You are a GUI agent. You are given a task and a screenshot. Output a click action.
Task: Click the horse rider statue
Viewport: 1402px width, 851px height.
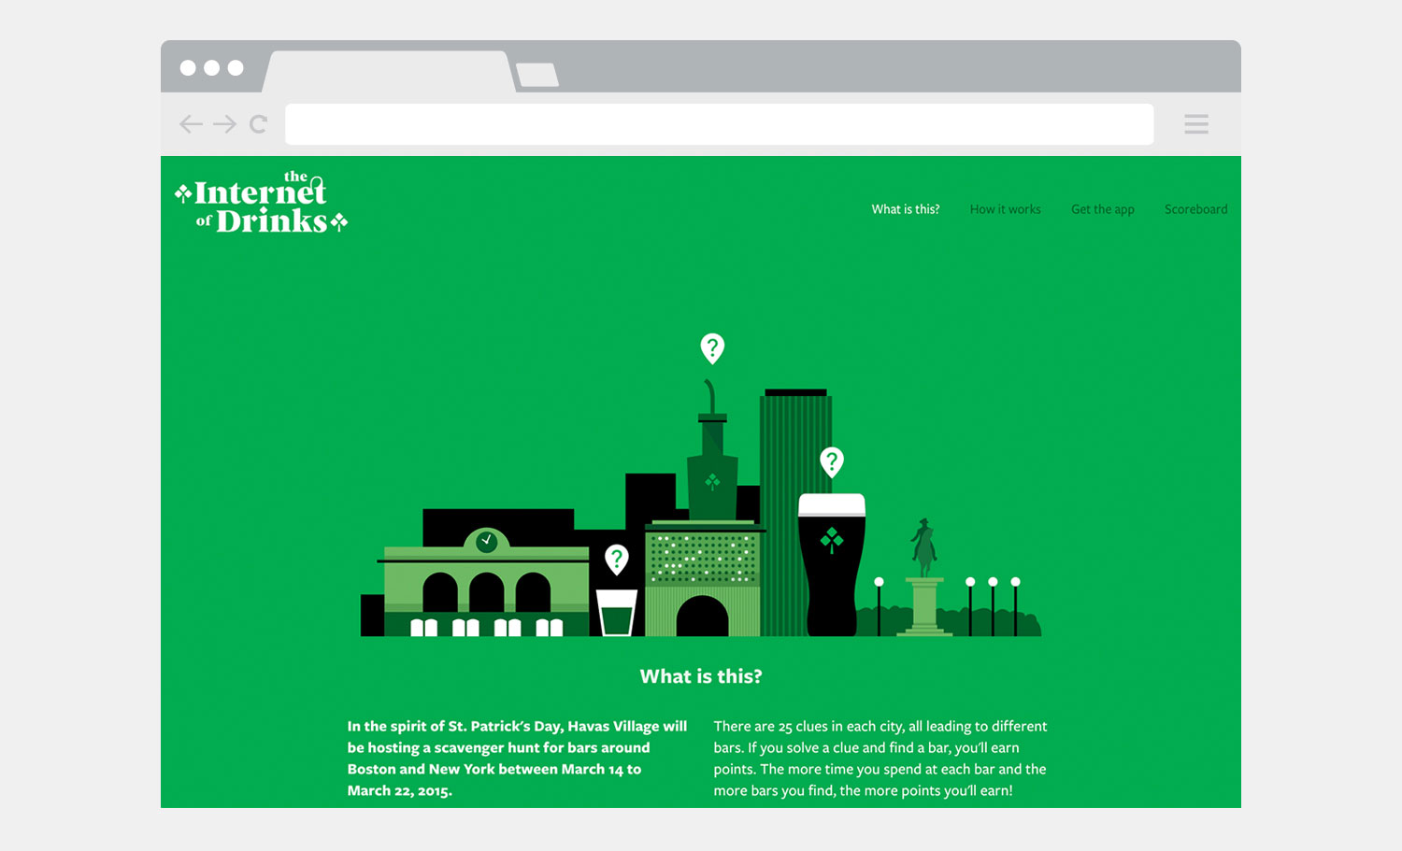click(x=924, y=547)
